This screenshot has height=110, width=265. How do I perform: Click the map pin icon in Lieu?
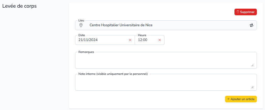pyautogui.click(x=81, y=25)
